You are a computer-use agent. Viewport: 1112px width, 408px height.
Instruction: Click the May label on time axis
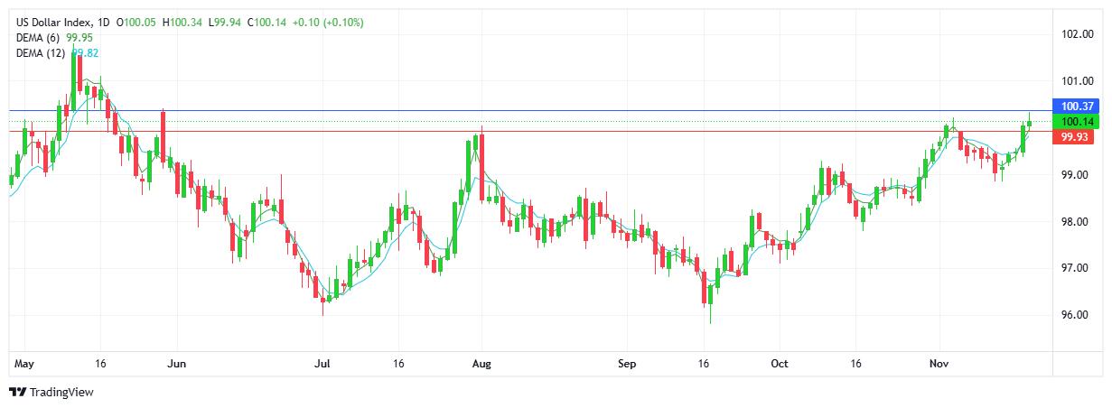tap(24, 364)
